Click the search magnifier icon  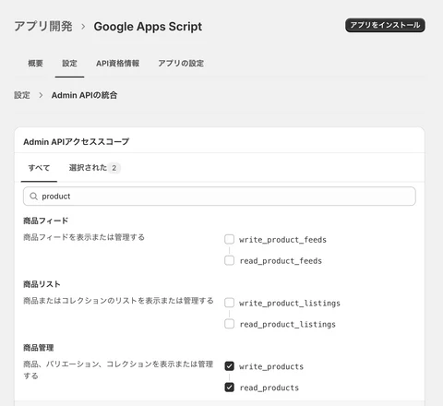coord(33,197)
